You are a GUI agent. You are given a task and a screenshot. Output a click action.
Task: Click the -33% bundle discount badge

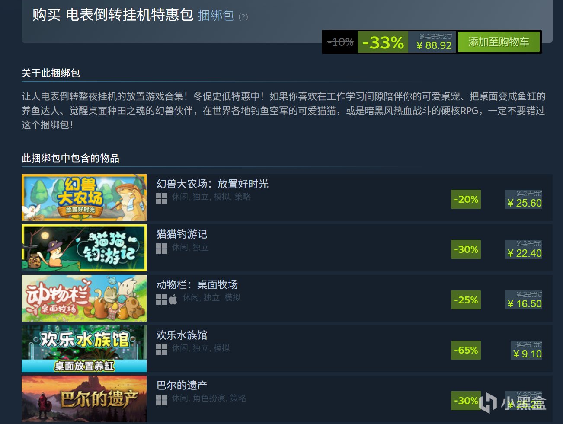click(x=383, y=42)
